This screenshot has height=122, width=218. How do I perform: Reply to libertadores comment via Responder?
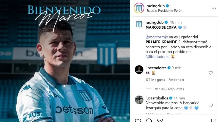click(176, 80)
